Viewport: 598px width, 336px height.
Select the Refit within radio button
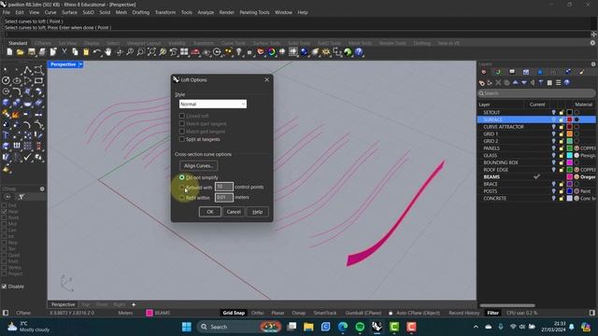[x=182, y=198]
